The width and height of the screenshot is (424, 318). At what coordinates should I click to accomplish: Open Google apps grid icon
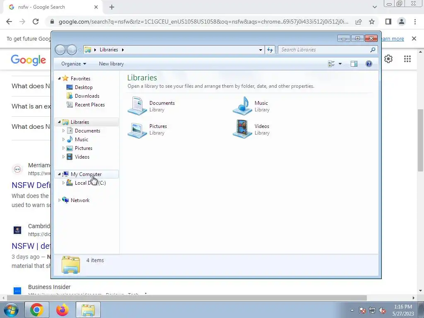pyautogui.click(x=407, y=59)
